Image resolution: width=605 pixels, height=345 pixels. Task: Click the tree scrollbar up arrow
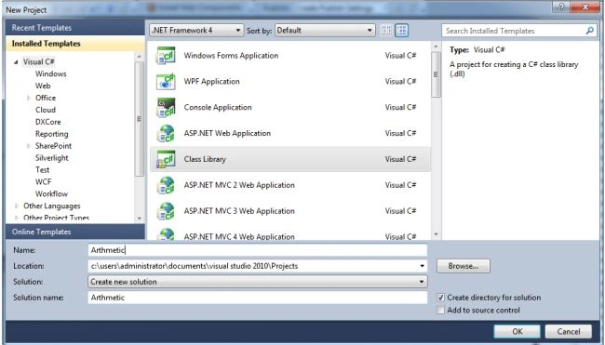click(x=140, y=57)
